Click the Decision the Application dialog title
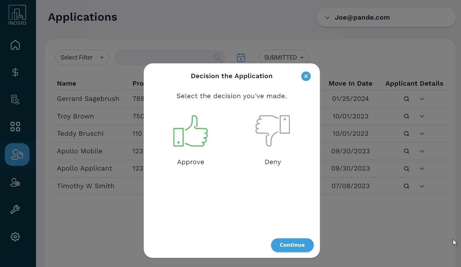The height and width of the screenshot is (267, 461). pos(232,76)
